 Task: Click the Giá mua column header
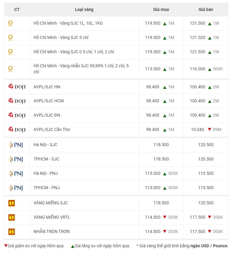pos(161,9)
